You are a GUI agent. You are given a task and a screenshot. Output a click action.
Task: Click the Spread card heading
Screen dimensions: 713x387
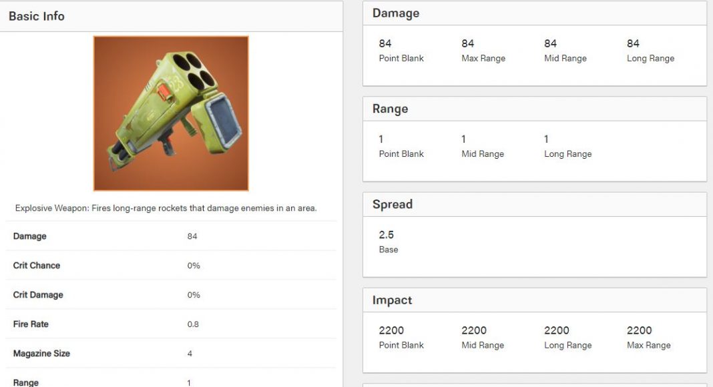point(392,204)
